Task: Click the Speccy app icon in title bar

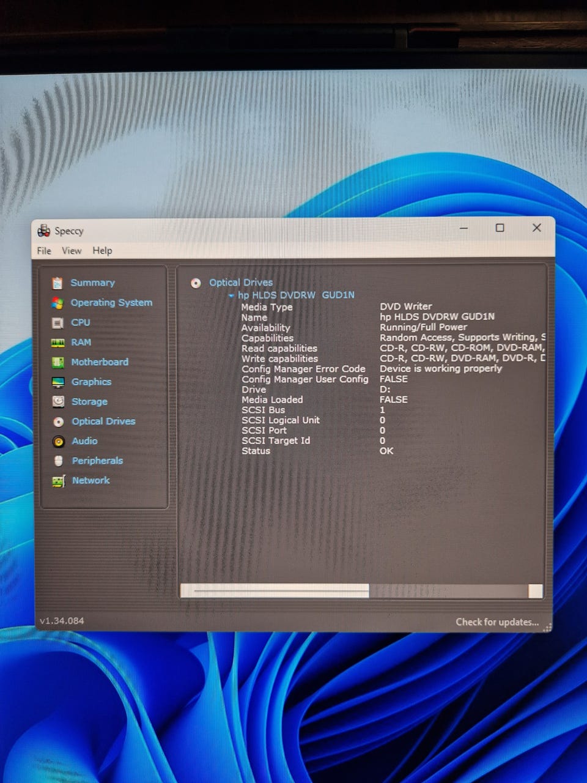Action: pos(43,231)
